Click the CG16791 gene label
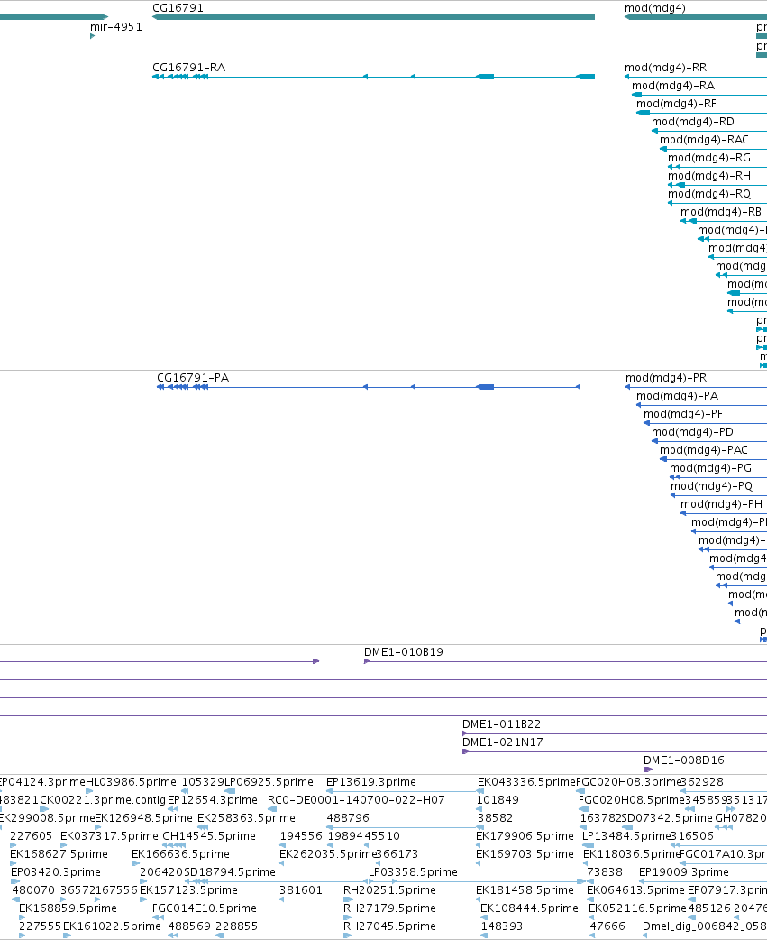This screenshot has height=940, width=767. (x=178, y=8)
